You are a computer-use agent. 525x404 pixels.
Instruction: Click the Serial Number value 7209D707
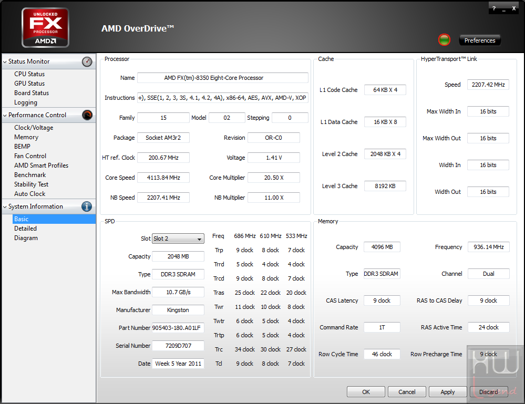tap(178, 346)
